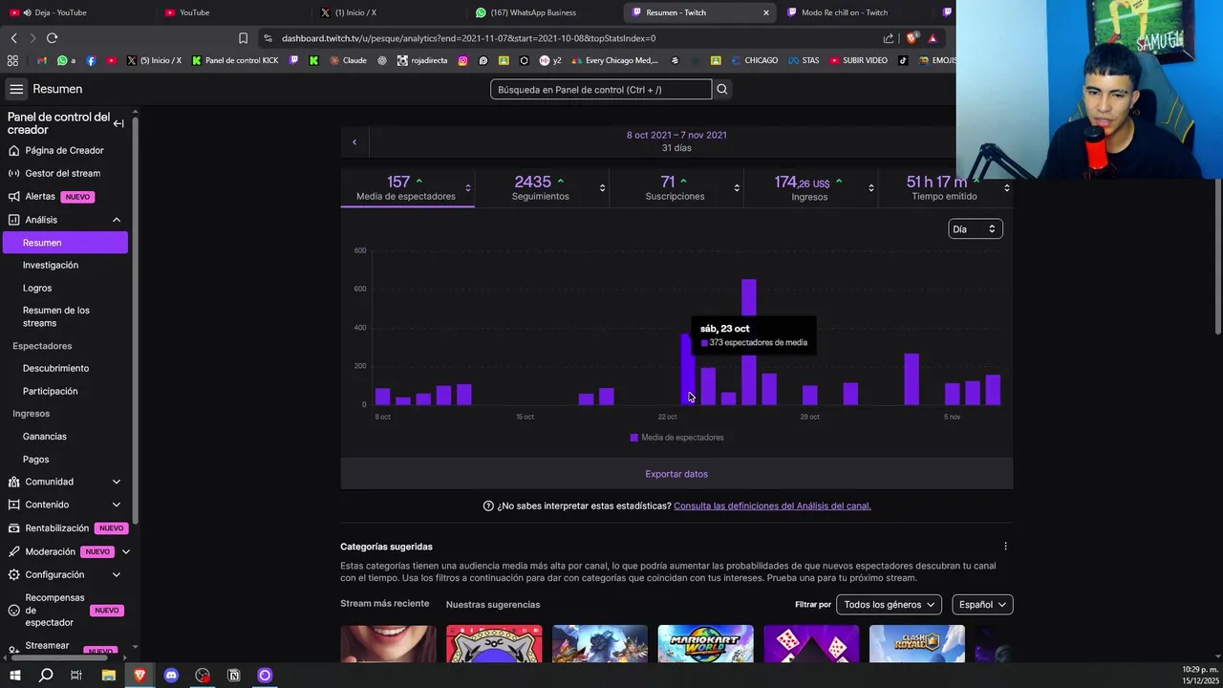Open the TikTok bookmark icon
This screenshot has height=688, width=1223.
tap(902, 60)
